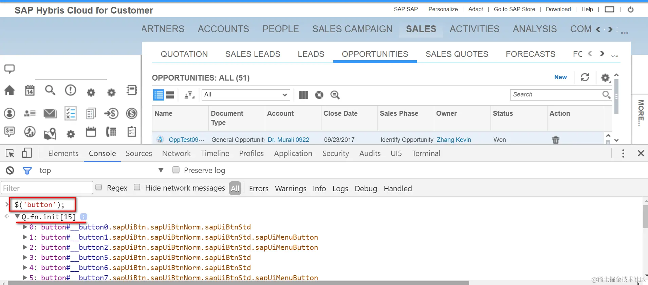Screen dimensions: 648x285
Task: Click the console vertical scrollbar thumb
Action: point(645,217)
